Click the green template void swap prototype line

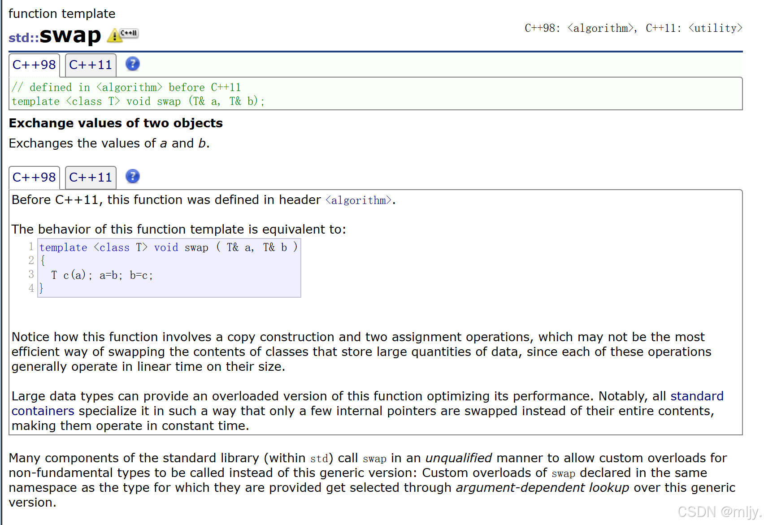[x=138, y=102]
